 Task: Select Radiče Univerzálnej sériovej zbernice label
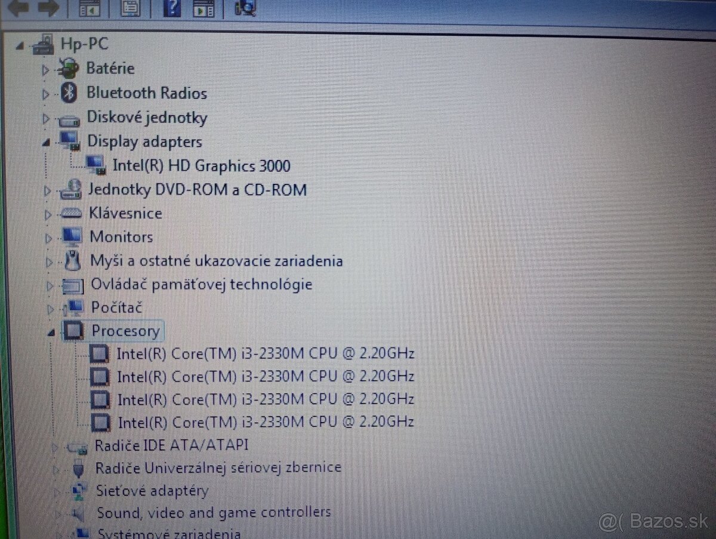point(218,468)
